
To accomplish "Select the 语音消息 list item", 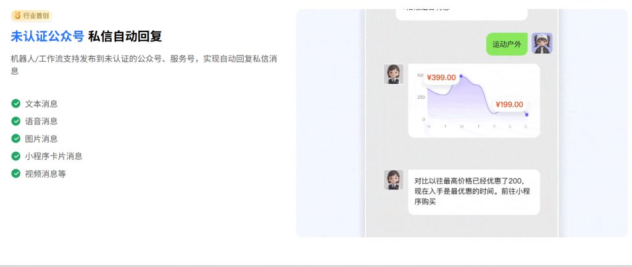I will click(41, 121).
